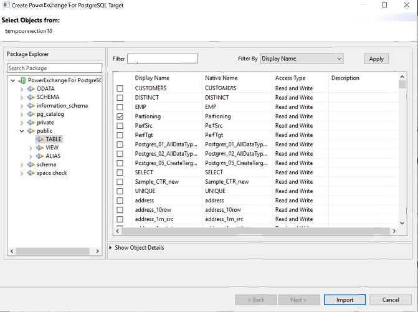This screenshot has height=312, width=418.
Task: Click the VIEW folder icon
Action: pos(40,148)
